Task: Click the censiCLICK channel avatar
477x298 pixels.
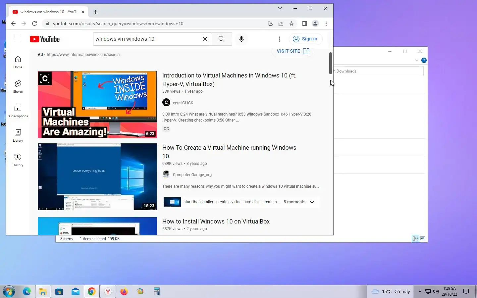Action: click(x=166, y=103)
